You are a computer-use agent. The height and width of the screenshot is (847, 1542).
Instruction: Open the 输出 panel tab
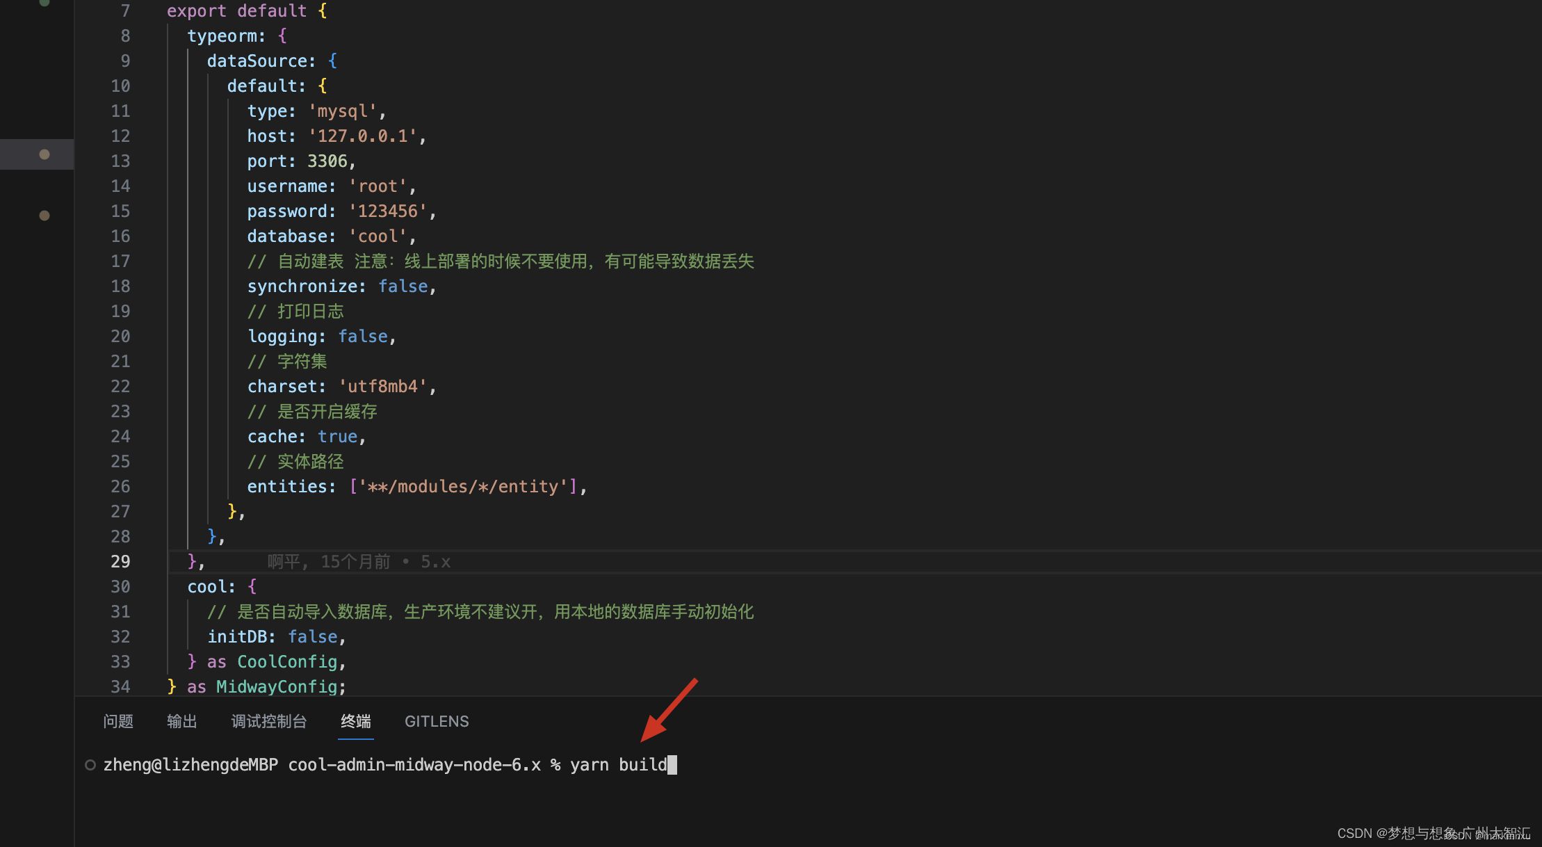(x=182, y=721)
